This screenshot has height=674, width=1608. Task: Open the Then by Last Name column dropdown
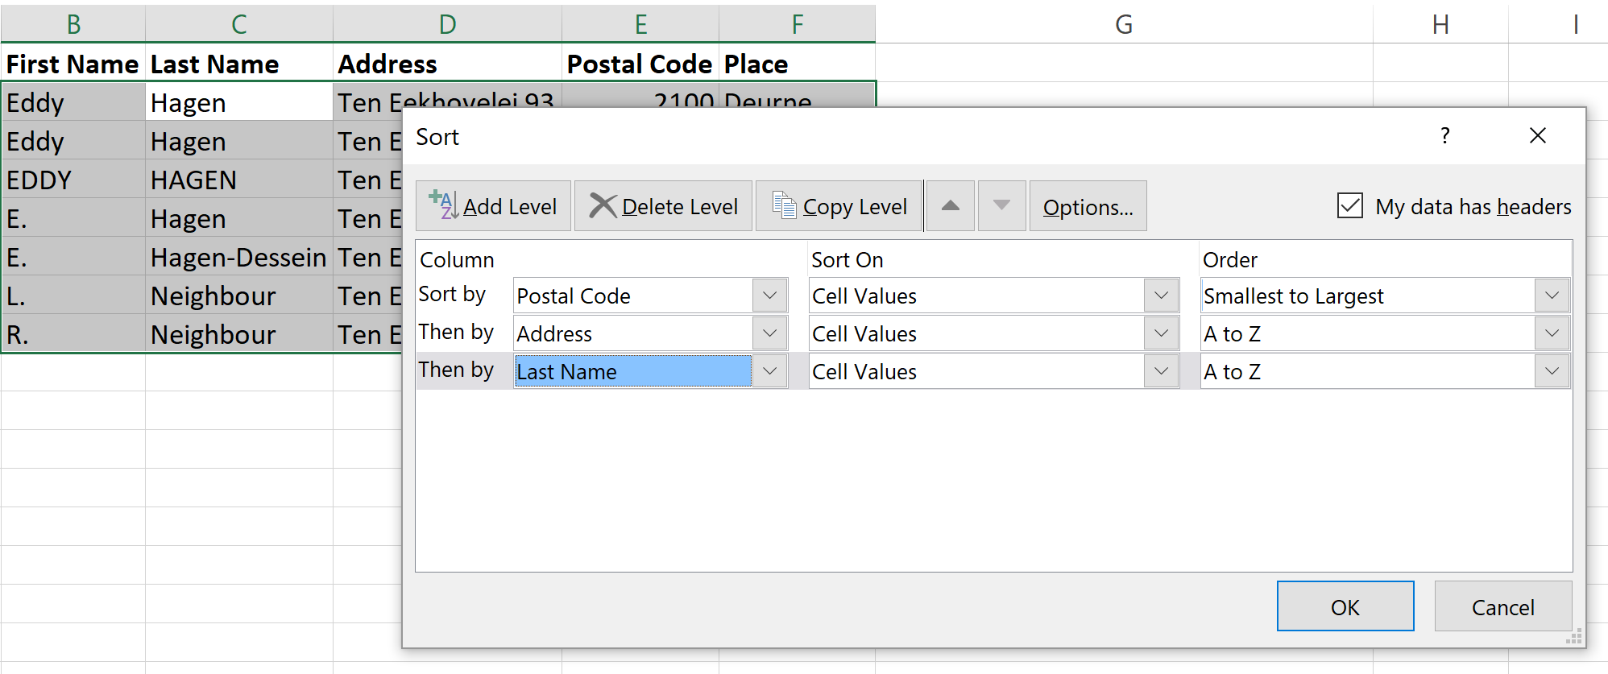click(x=770, y=371)
